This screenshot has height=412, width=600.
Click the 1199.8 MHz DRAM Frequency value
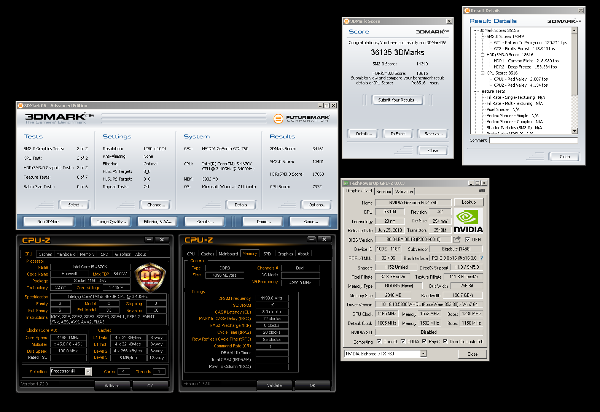click(x=272, y=298)
